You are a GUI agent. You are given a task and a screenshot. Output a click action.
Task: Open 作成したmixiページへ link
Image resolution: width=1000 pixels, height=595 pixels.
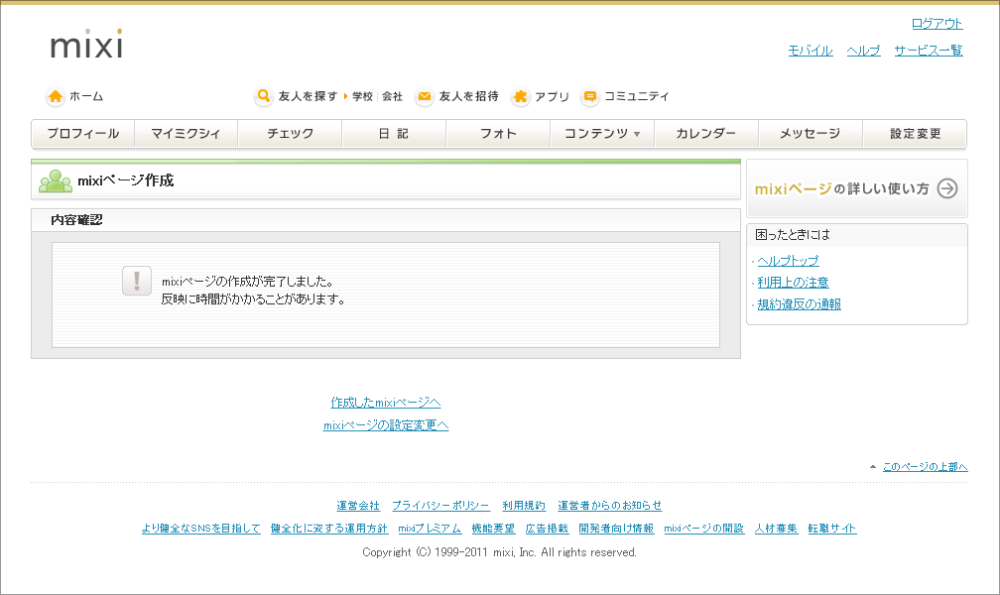pos(386,403)
